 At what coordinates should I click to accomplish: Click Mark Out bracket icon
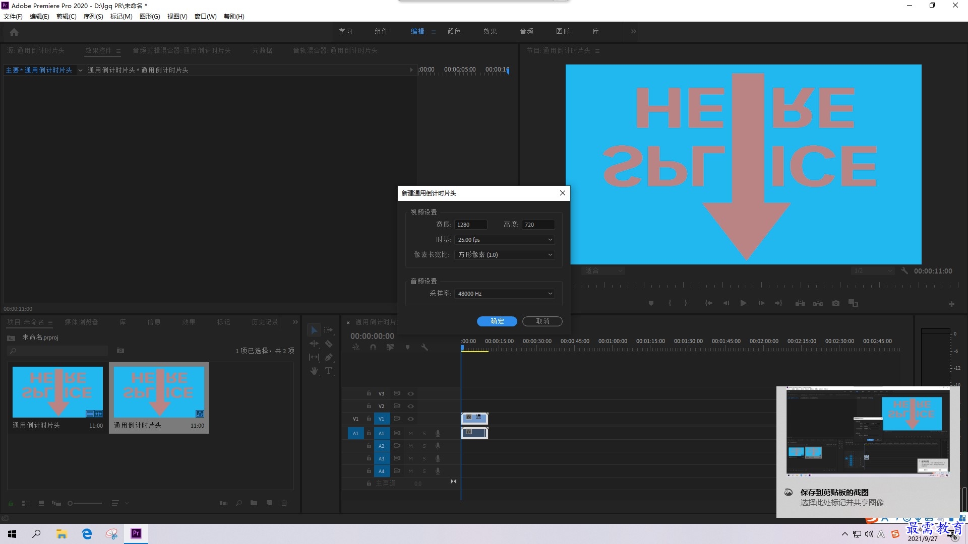[686, 303]
